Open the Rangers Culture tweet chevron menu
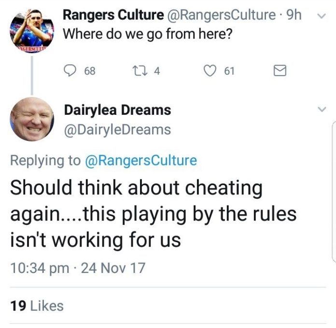The width and height of the screenshot is (336, 328). [x=321, y=15]
